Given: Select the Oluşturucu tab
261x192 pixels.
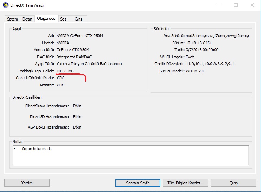Looking at the screenshot, I should 46,18.
